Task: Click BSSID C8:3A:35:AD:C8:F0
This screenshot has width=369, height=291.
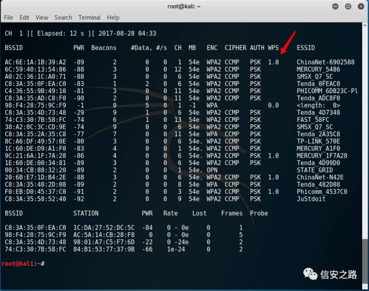Action: pos(35,98)
